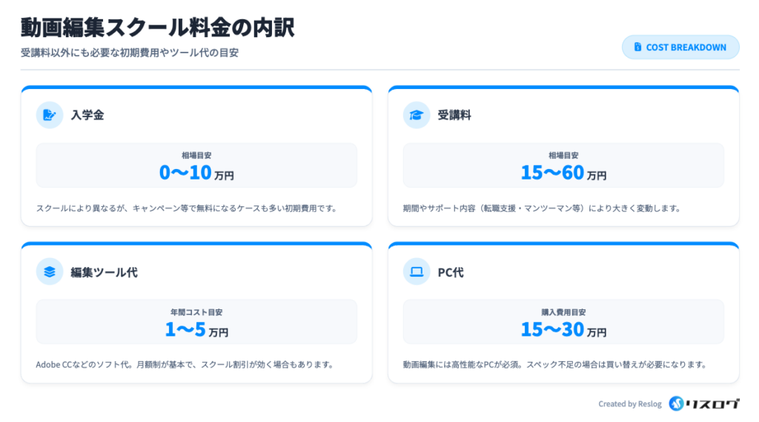
Task: Click the 1〜5万円 annual cost box
Action: [x=196, y=322]
